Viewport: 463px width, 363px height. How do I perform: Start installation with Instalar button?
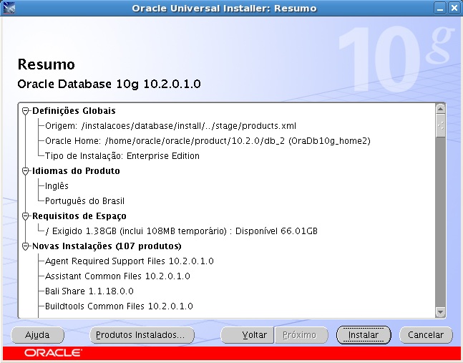point(364,335)
